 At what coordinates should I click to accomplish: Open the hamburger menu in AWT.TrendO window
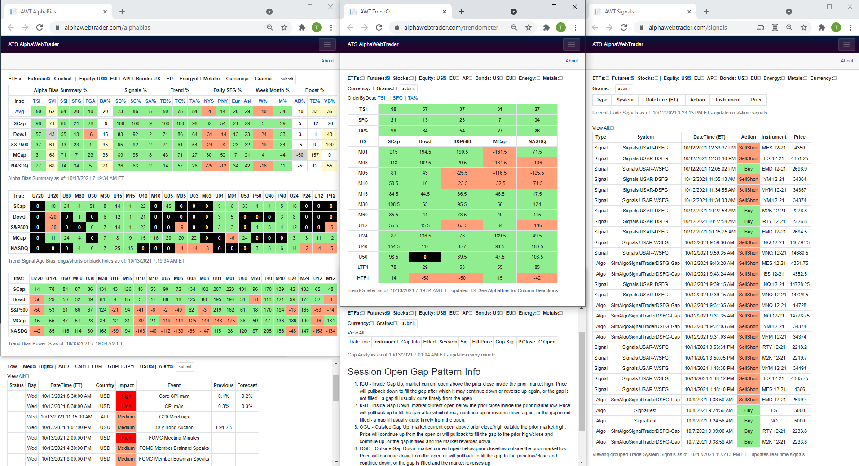571,44
